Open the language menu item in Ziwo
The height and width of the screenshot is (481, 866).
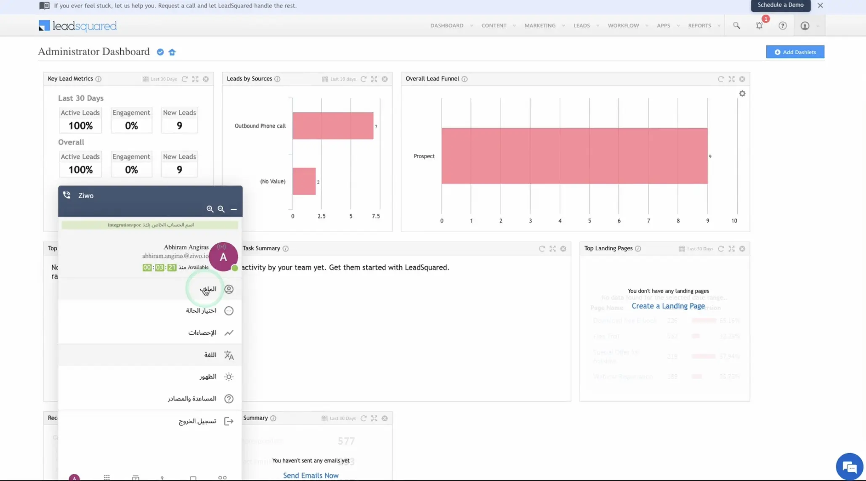coord(210,355)
